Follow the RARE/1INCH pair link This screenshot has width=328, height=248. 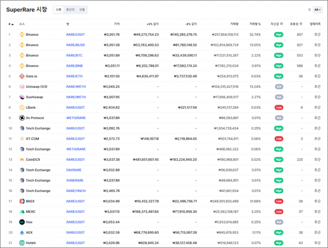click(x=76, y=191)
